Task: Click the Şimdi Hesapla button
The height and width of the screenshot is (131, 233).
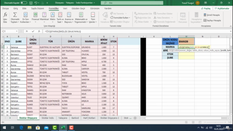Action: (x=212, y=15)
